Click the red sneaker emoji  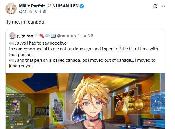tap(42, 36)
